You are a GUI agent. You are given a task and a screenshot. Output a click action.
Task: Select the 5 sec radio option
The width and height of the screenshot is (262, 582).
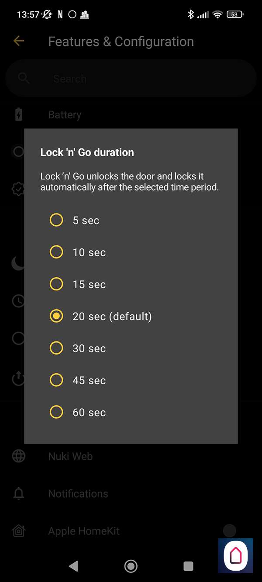[56, 220]
